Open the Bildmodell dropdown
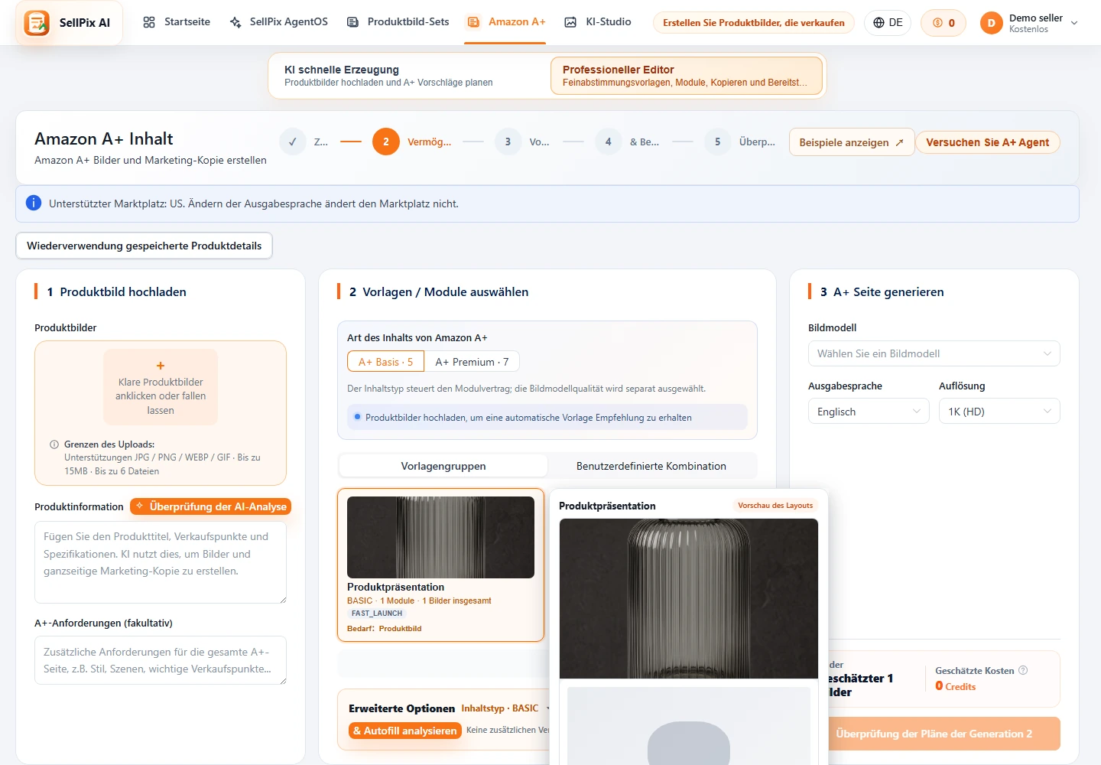The height and width of the screenshot is (765, 1101). 934,353
